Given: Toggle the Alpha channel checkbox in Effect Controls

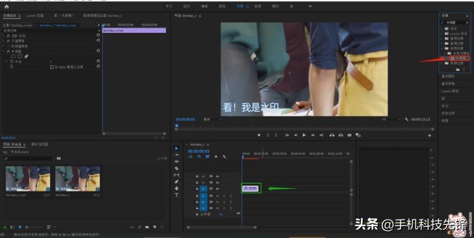Looking at the screenshot, I should [x=52, y=67].
